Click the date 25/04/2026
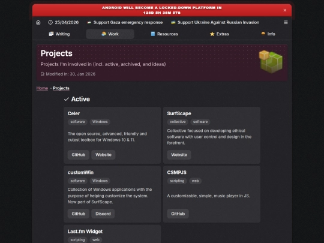324x243 pixels. (x=67, y=22)
